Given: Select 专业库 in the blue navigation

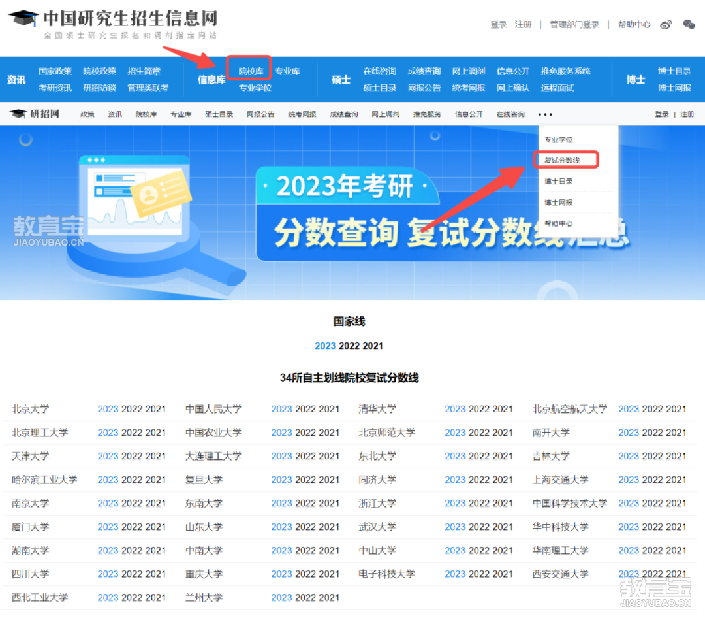Looking at the screenshot, I should (x=287, y=71).
